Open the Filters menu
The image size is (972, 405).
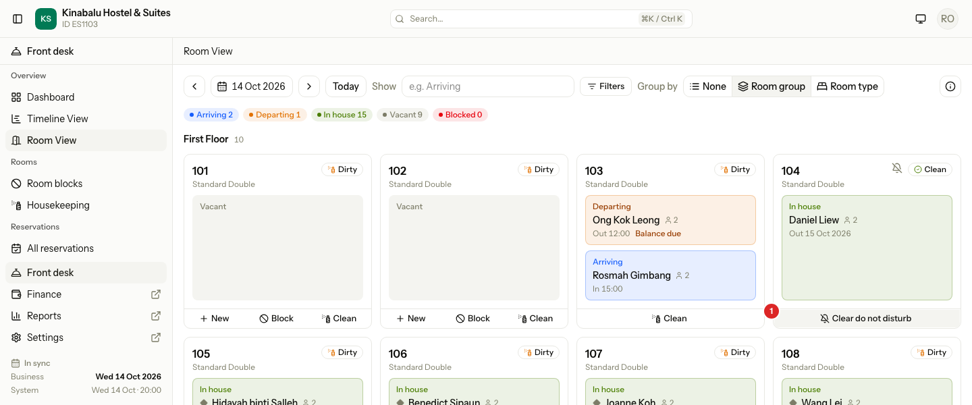point(605,86)
